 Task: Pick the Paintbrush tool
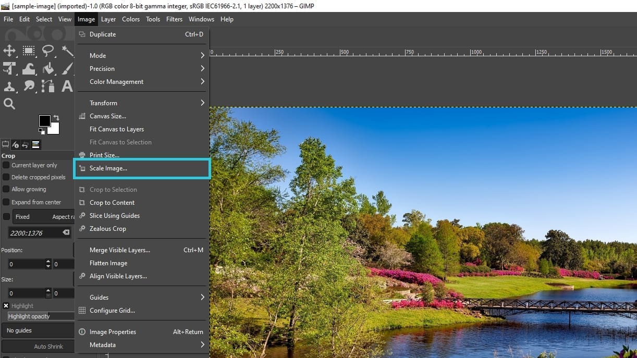[66, 68]
